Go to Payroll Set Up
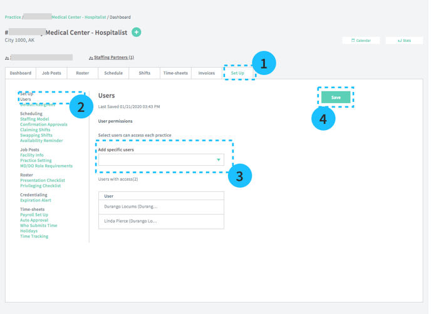This screenshot has width=431, height=314. (x=34, y=215)
